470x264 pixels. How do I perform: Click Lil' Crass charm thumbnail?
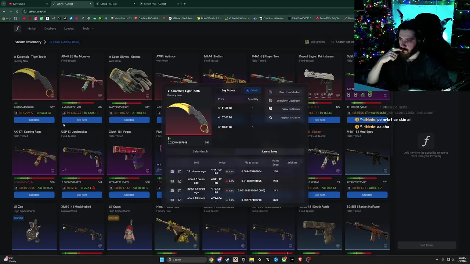tap(129, 231)
